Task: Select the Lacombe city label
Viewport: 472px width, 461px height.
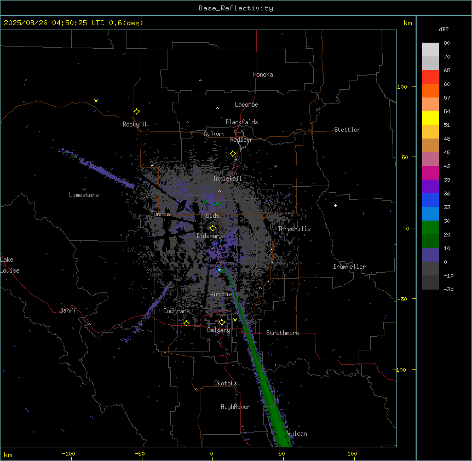Action: click(246, 105)
